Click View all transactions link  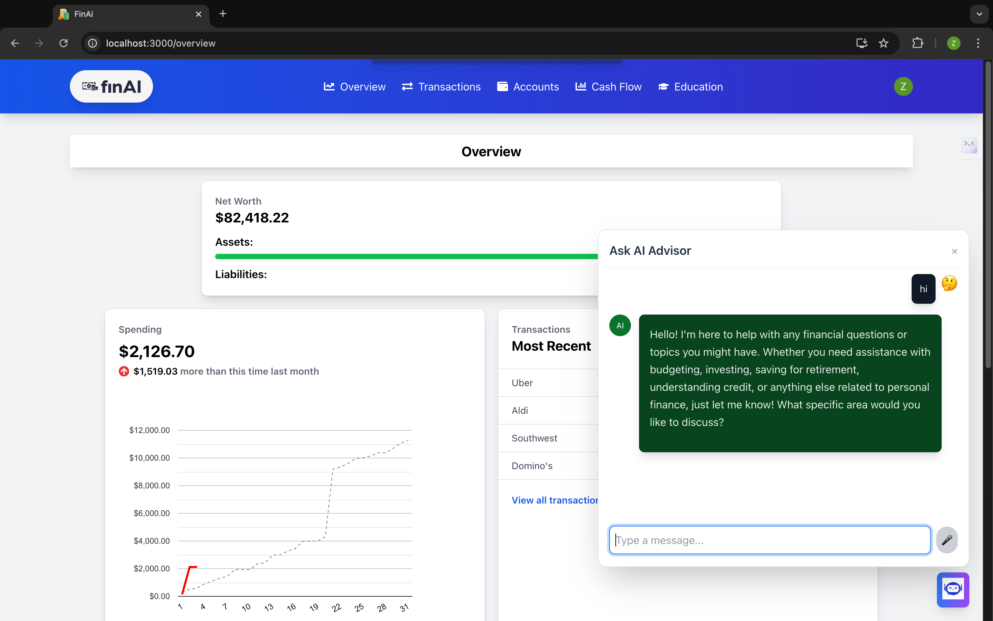pos(555,500)
